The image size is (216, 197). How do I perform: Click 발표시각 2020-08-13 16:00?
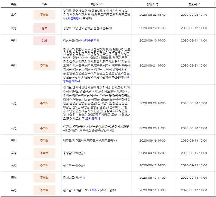pyautogui.click(x=152, y=165)
